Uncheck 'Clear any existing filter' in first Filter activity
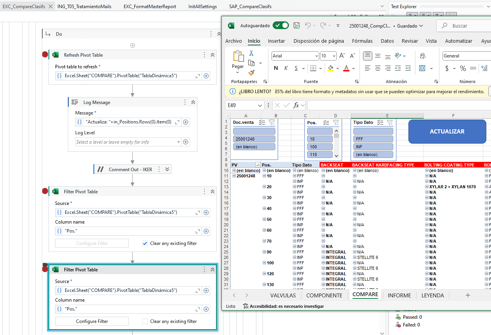 [x=145, y=243]
